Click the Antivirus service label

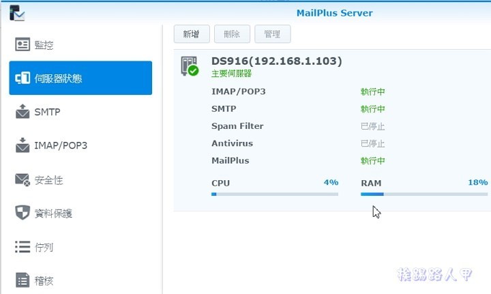[x=232, y=143]
